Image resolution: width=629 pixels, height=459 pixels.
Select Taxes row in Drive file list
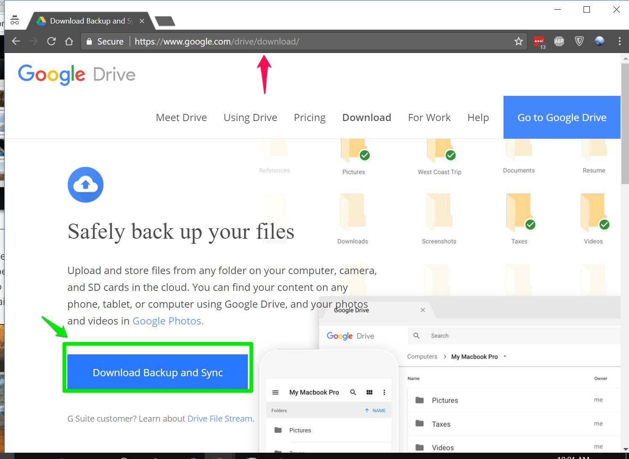coord(514,424)
